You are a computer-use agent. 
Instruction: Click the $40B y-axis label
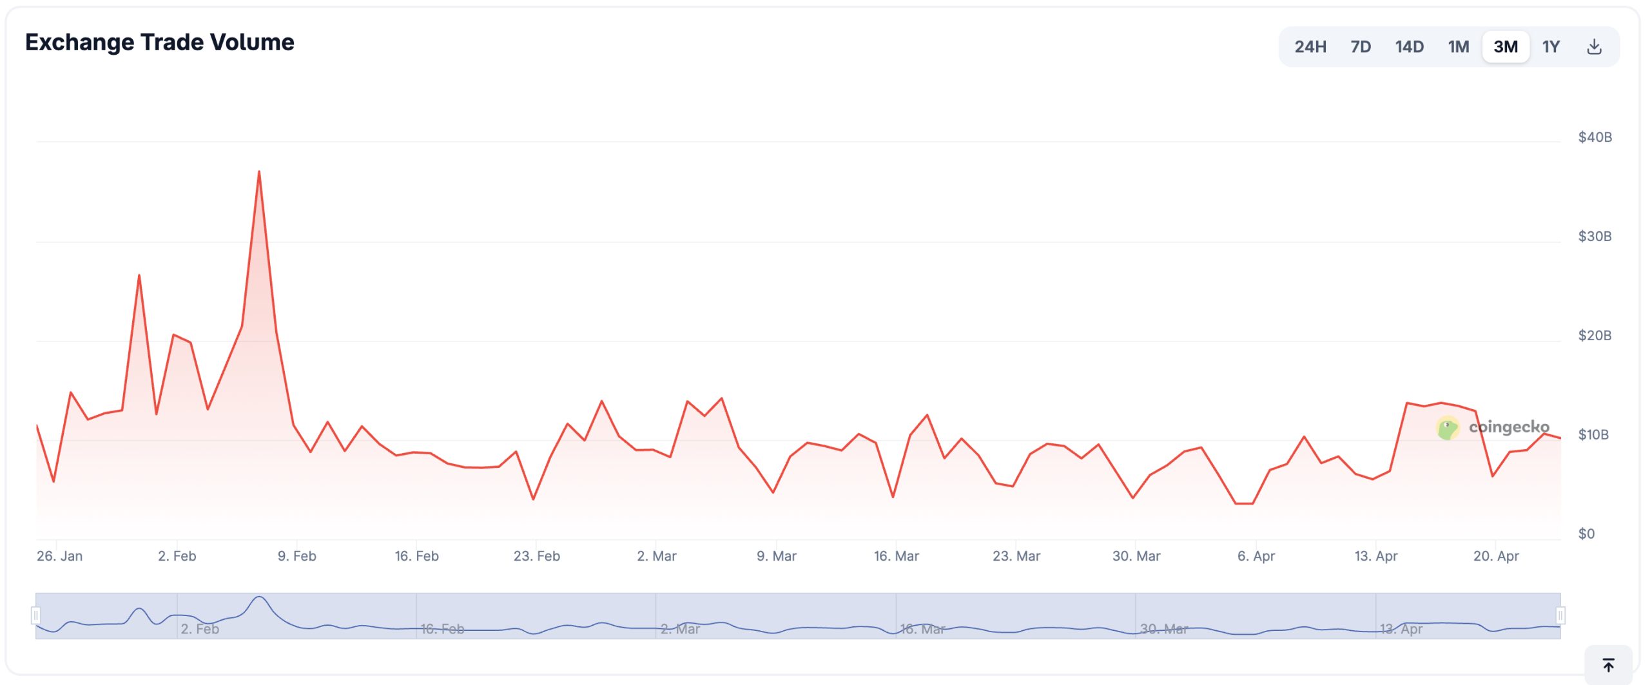[1595, 137]
